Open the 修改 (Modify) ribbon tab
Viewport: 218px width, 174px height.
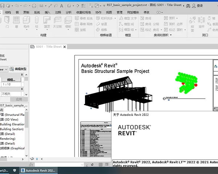(146, 12)
